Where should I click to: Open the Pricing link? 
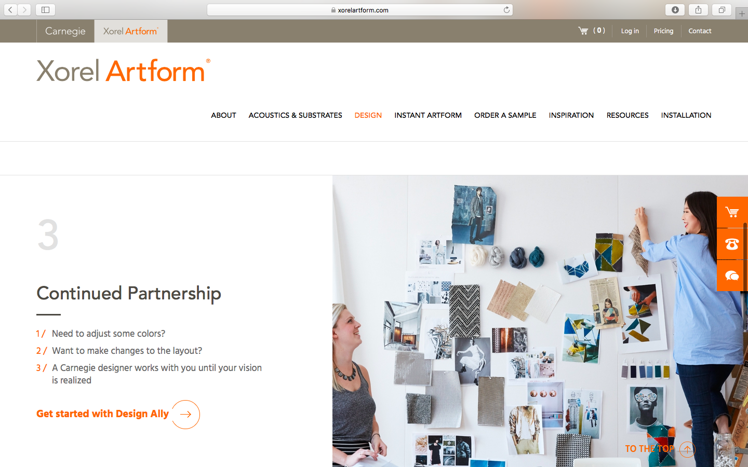coord(663,31)
